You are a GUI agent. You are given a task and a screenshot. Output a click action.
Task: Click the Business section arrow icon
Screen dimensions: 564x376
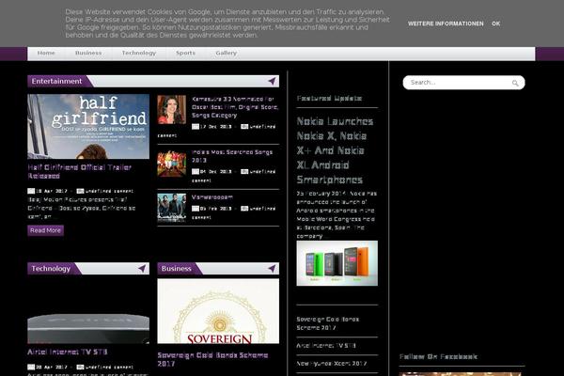tap(272, 268)
